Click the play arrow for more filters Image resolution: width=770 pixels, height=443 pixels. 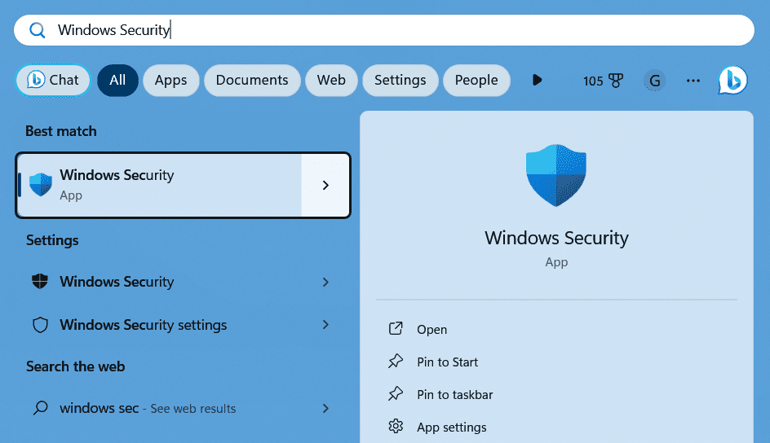tap(537, 80)
